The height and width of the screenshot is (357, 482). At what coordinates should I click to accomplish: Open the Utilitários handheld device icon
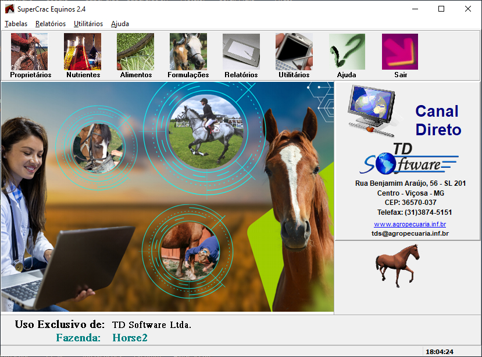click(294, 52)
